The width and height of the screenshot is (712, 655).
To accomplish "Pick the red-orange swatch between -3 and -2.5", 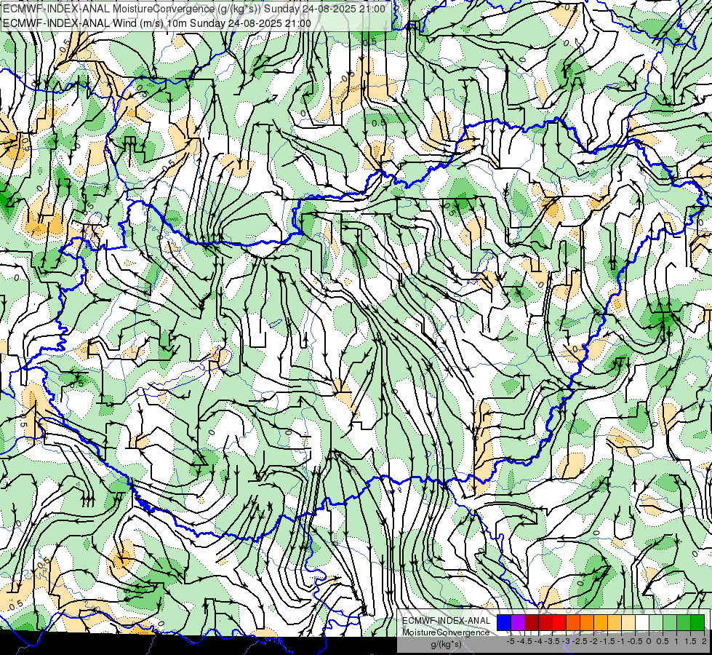I will (x=573, y=623).
